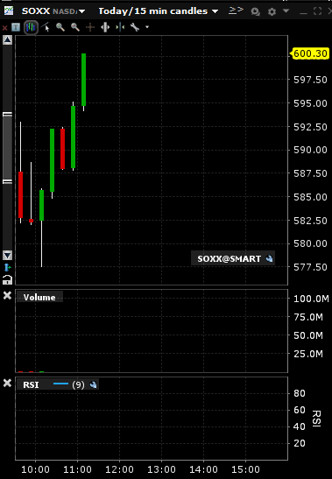Click the bottom handle of price slider
The height and width of the screenshot is (479, 332).
7,182
